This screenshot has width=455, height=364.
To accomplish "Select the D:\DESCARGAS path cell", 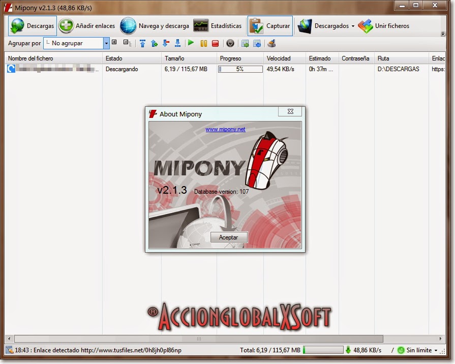I will tap(398, 69).
